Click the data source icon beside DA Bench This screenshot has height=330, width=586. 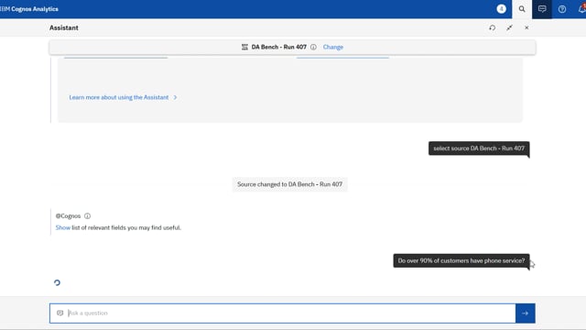coord(244,47)
